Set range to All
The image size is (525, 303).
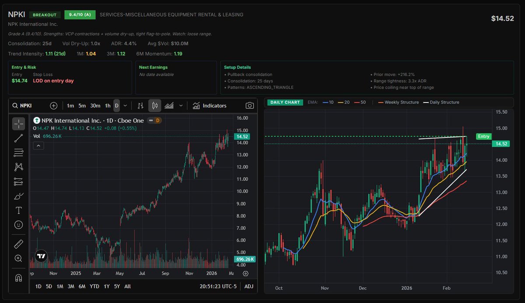127,286
